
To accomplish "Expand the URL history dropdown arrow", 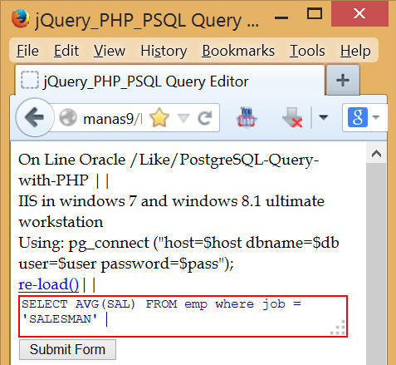I will [x=183, y=118].
